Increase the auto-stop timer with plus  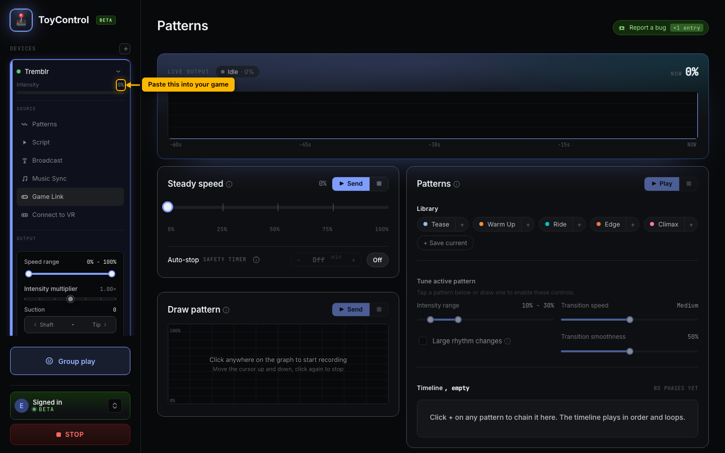click(353, 260)
